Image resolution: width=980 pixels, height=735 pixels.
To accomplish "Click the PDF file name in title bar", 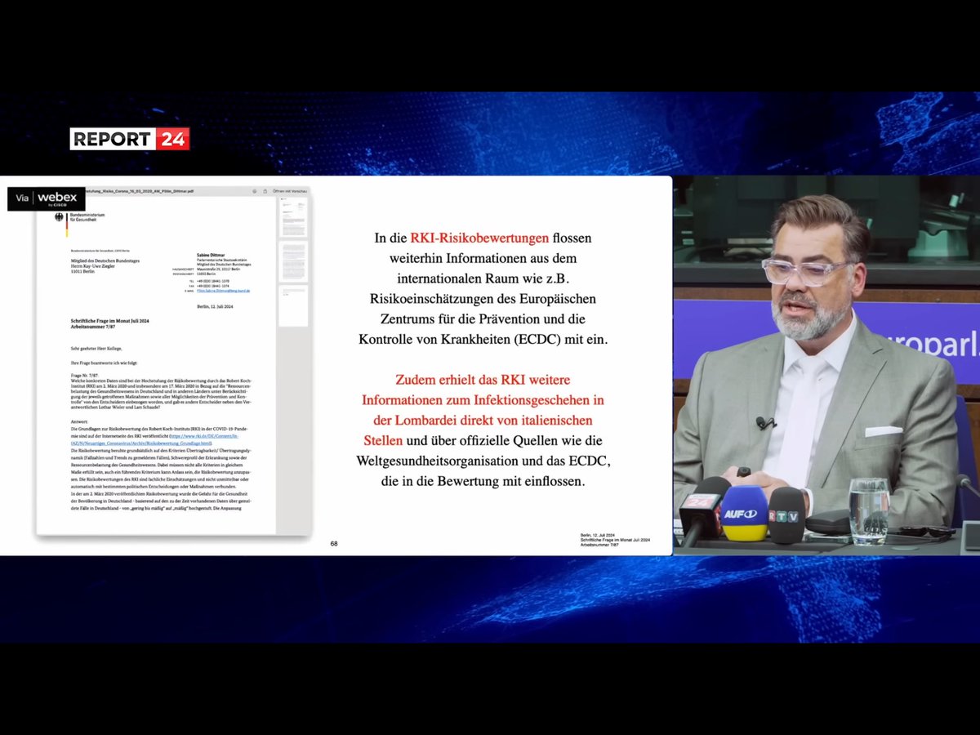I will coord(140,191).
